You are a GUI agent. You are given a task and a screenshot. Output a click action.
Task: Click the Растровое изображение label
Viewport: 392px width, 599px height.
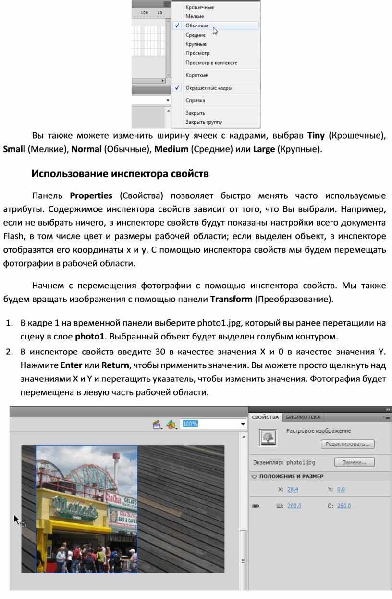[318, 431]
